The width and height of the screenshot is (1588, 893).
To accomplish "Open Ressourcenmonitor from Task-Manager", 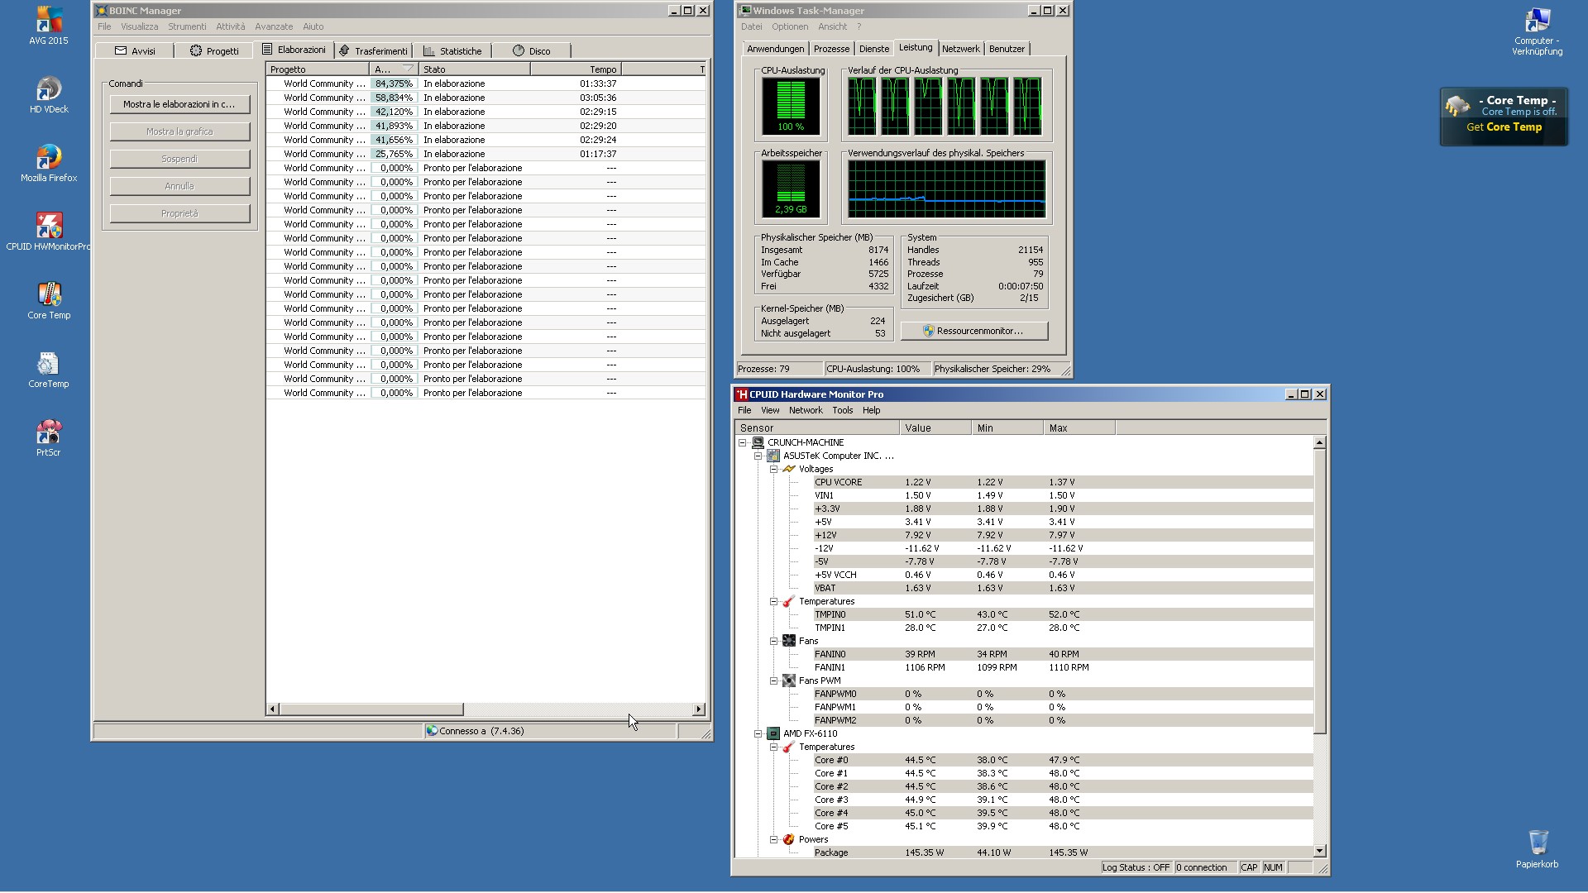I will click(x=974, y=331).
